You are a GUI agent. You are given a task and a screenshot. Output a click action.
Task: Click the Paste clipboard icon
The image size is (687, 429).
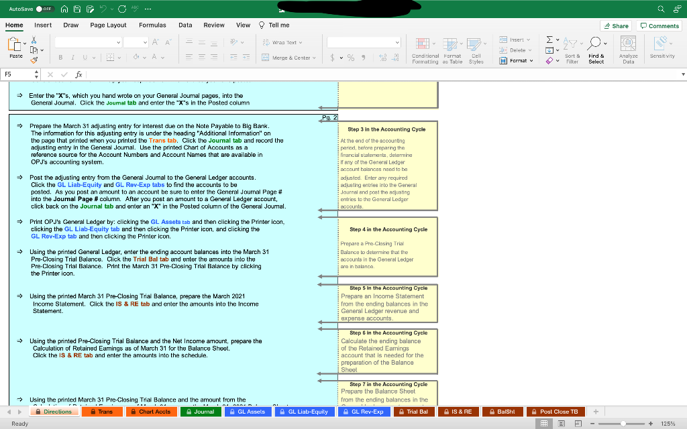[x=15, y=44]
